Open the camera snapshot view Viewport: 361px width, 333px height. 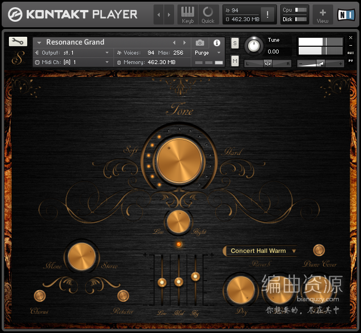pyautogui.click(x=200, y=43)
